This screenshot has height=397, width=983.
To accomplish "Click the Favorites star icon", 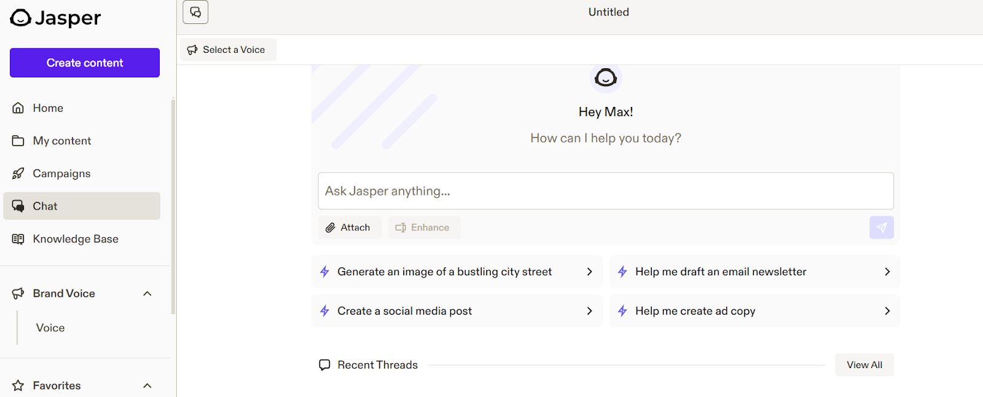I will (x=18, y=386).
